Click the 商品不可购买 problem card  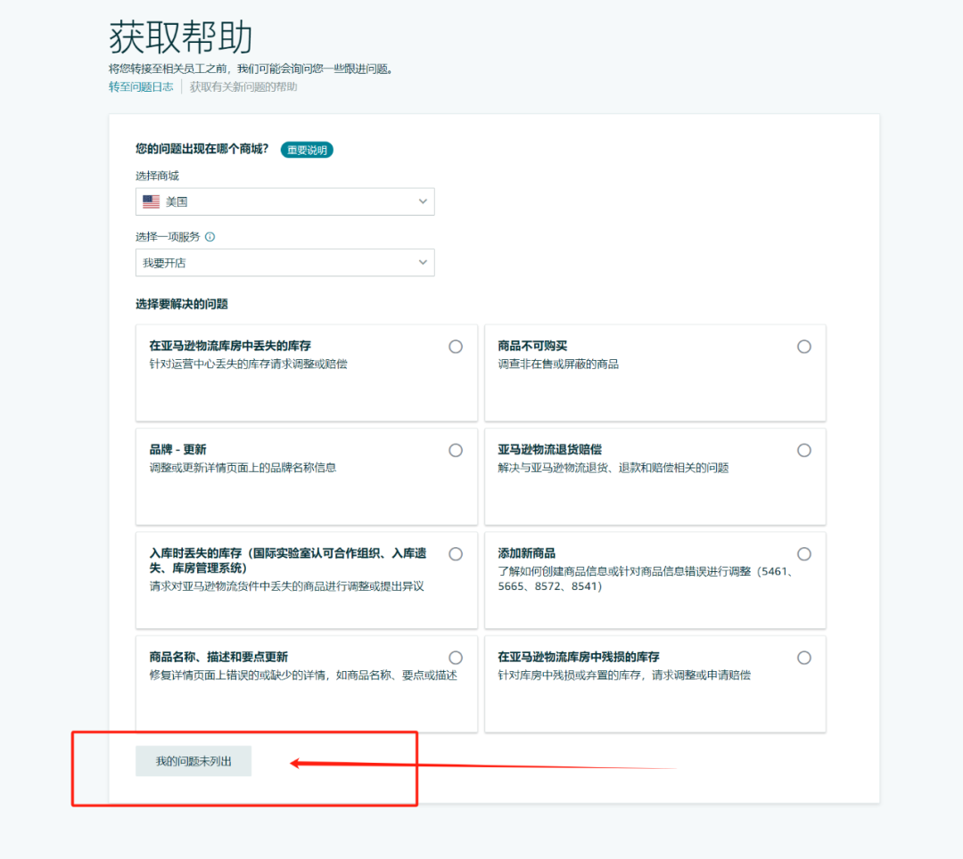click(655, 372)
